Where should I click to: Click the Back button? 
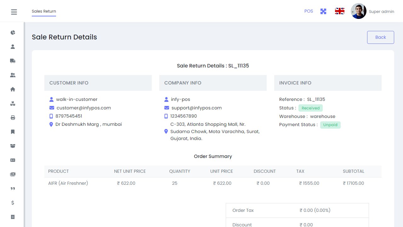coord(380,37)
